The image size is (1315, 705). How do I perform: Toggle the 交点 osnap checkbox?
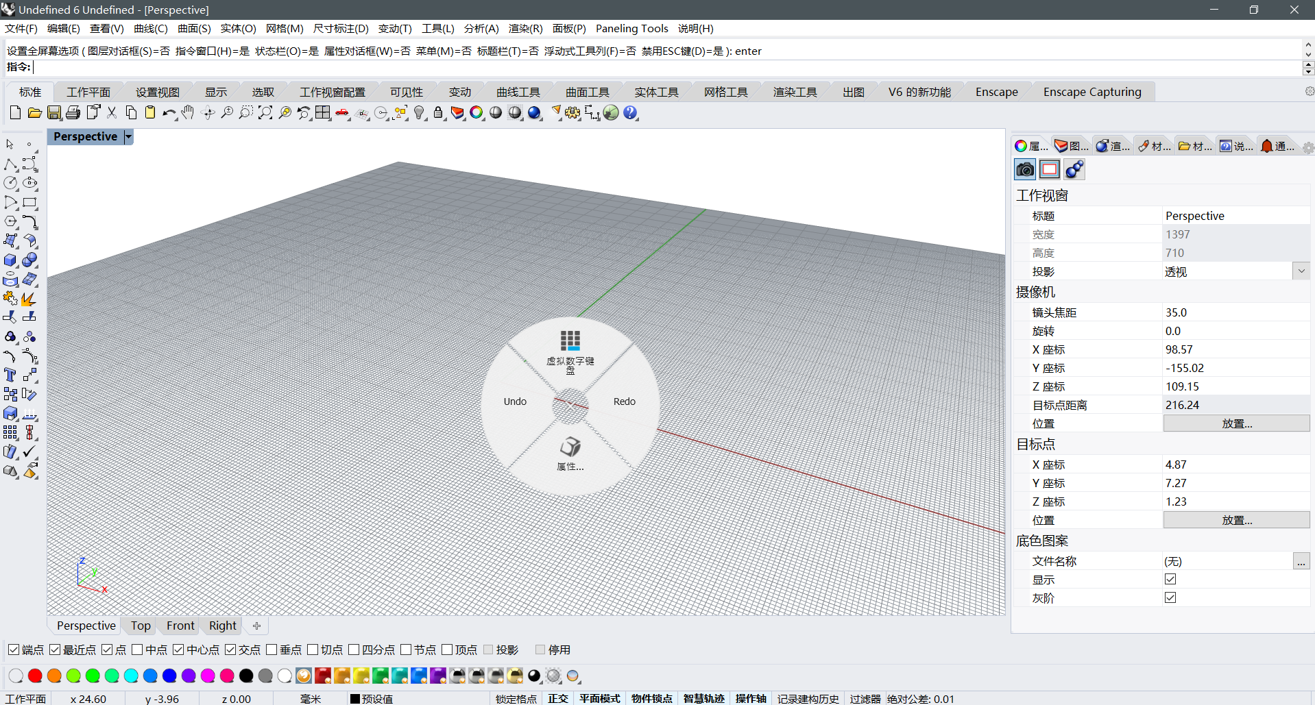pos(230,650)
